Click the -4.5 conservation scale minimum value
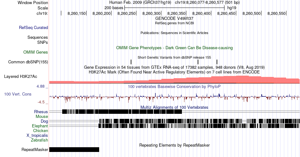 pyautogui.click(x=41, y=102)
